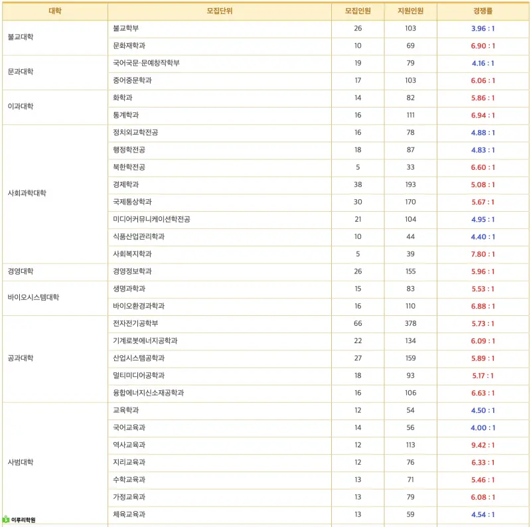Click the 지원인원 column header
Screen dimensions: 531x527
click(410, 11)
